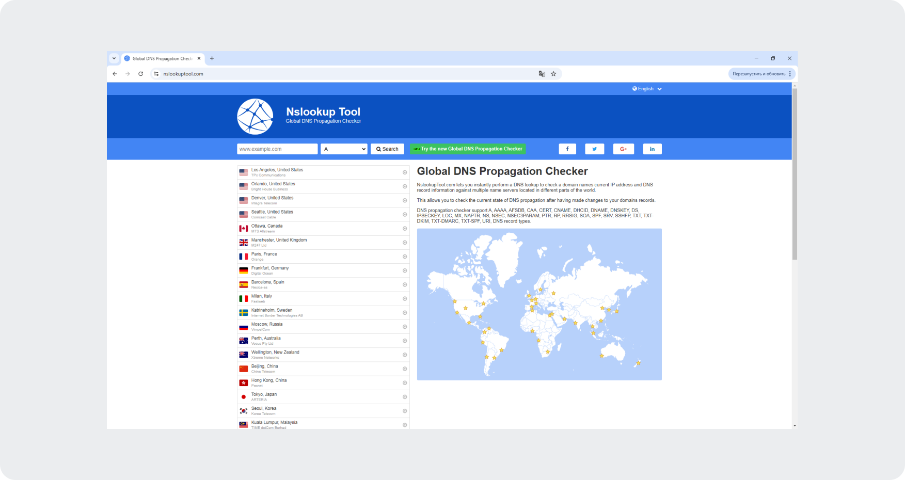
Task: Reload the page with refresh icon
Action: [x=140, y=74]
